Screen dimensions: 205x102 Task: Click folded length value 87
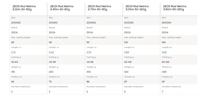(126, 82)
